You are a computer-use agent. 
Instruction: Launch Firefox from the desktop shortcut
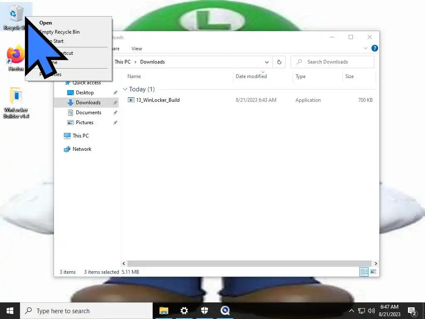[15, 58]
